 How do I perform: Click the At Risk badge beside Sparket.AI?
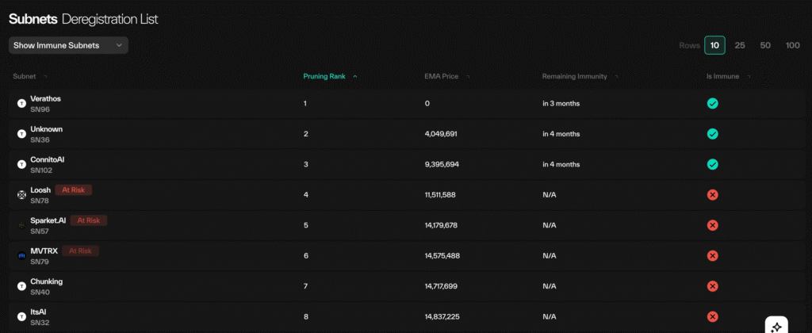88,220
